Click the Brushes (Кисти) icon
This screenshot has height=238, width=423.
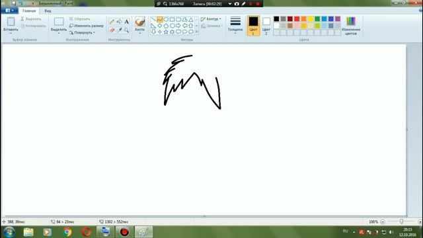tap(139, 22)
